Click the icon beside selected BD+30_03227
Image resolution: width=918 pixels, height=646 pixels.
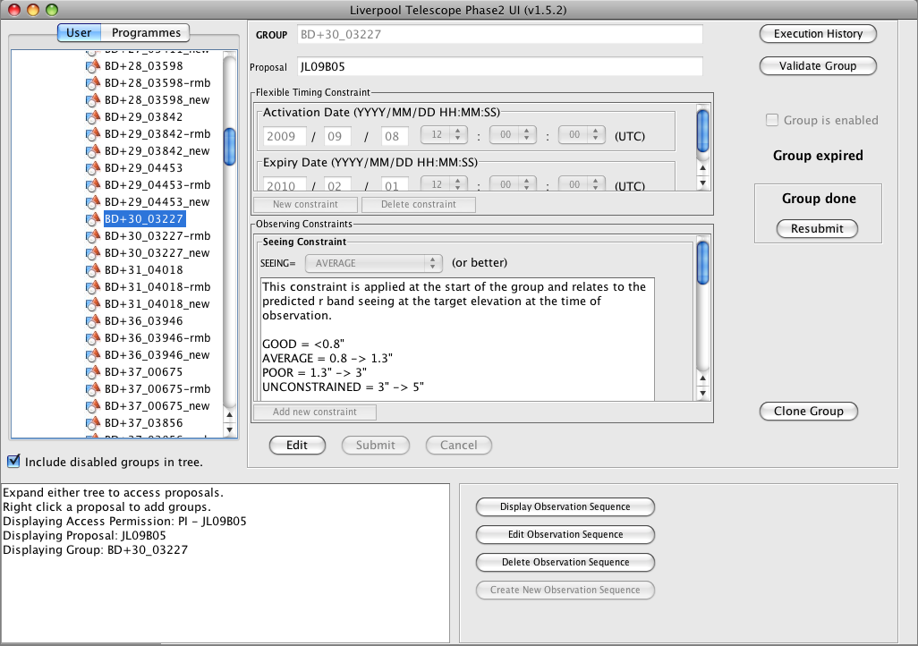92,218
